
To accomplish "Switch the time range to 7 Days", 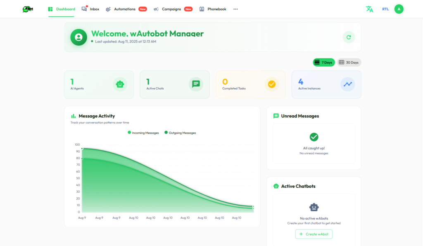I will point(323,62).
